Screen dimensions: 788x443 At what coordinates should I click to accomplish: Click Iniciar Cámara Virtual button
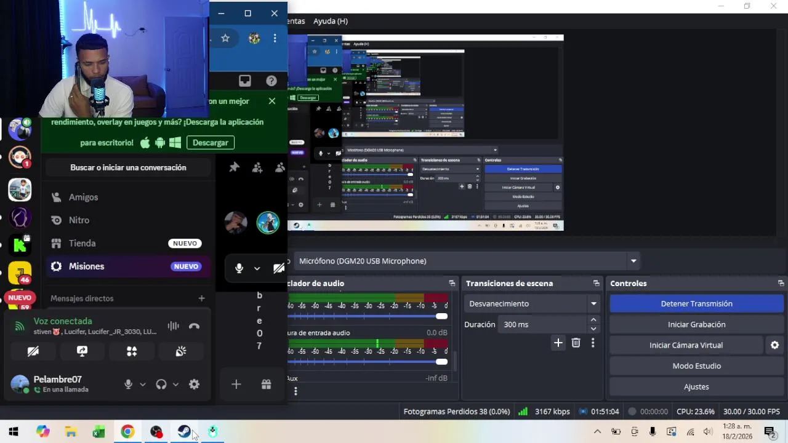686,345
